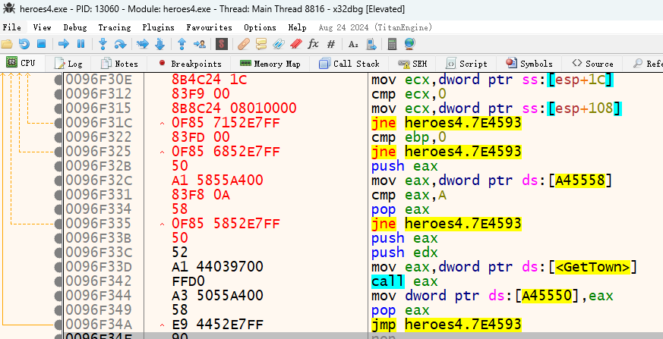
Task: Switch to the Script tab
Action: coord(467,64)
